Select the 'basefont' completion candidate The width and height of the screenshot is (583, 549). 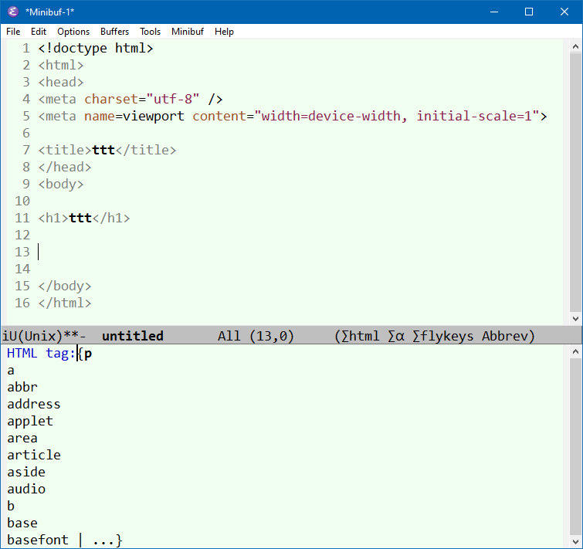coord(38,540)
